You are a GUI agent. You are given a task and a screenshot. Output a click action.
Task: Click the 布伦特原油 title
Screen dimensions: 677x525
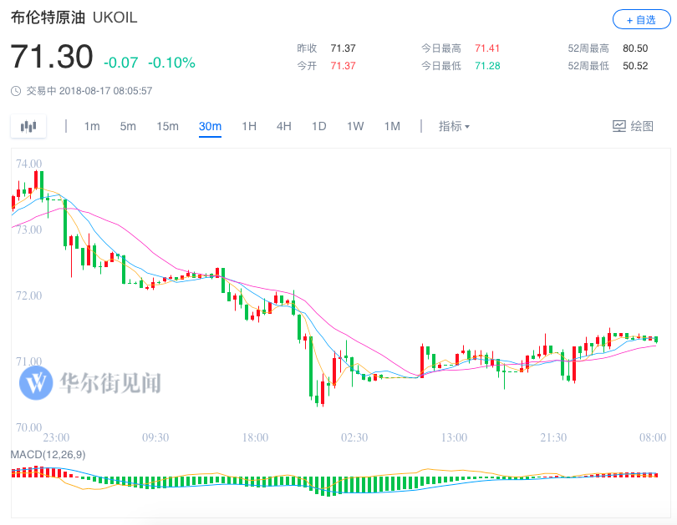click(48, 18)
